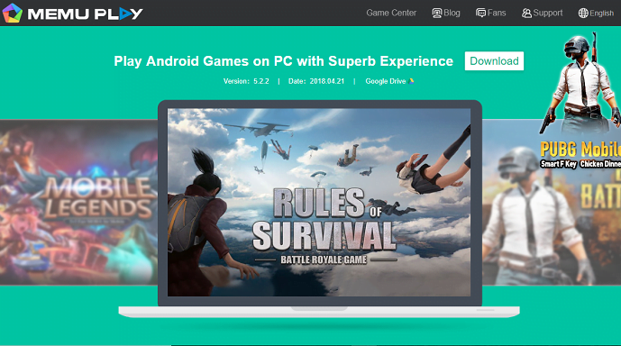The image size is (621, 346).
Task: Select the Mobile Legends banner thumbnail
Action: click(78, 202)
